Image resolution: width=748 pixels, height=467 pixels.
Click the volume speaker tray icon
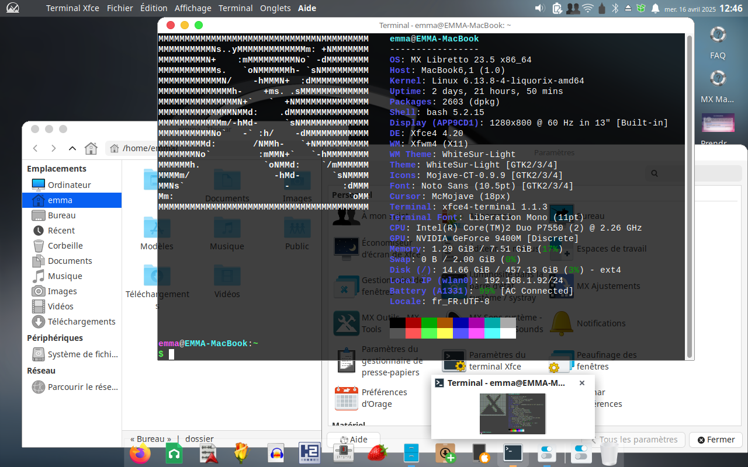[x=540, y=8]
